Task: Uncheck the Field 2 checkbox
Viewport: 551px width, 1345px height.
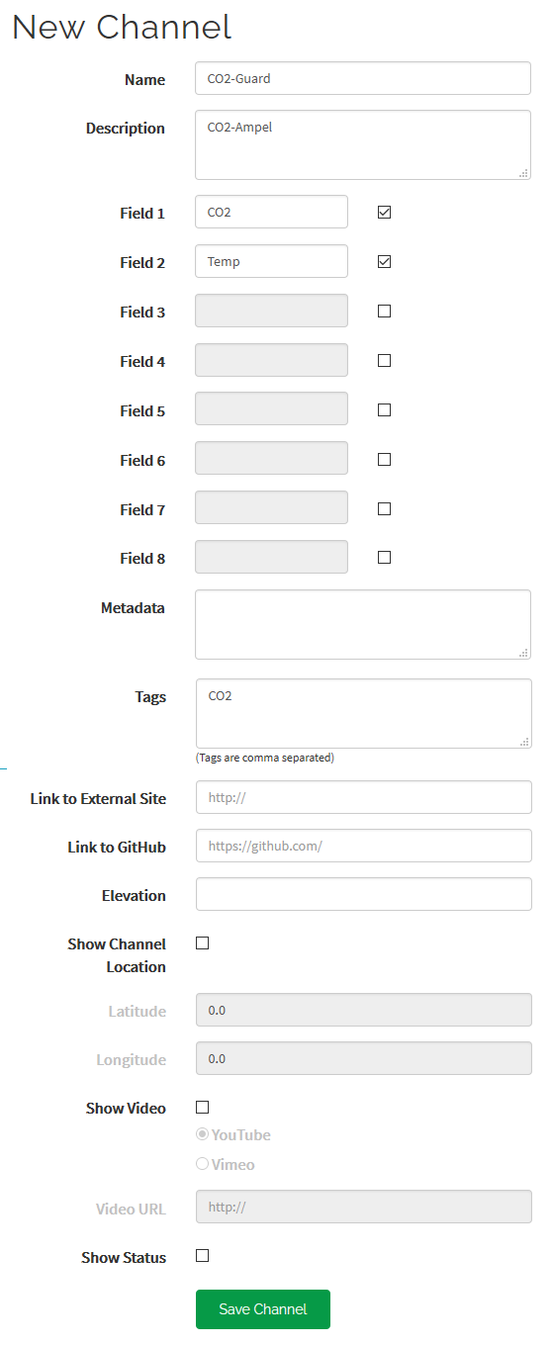Action: [x=385, y=261]
